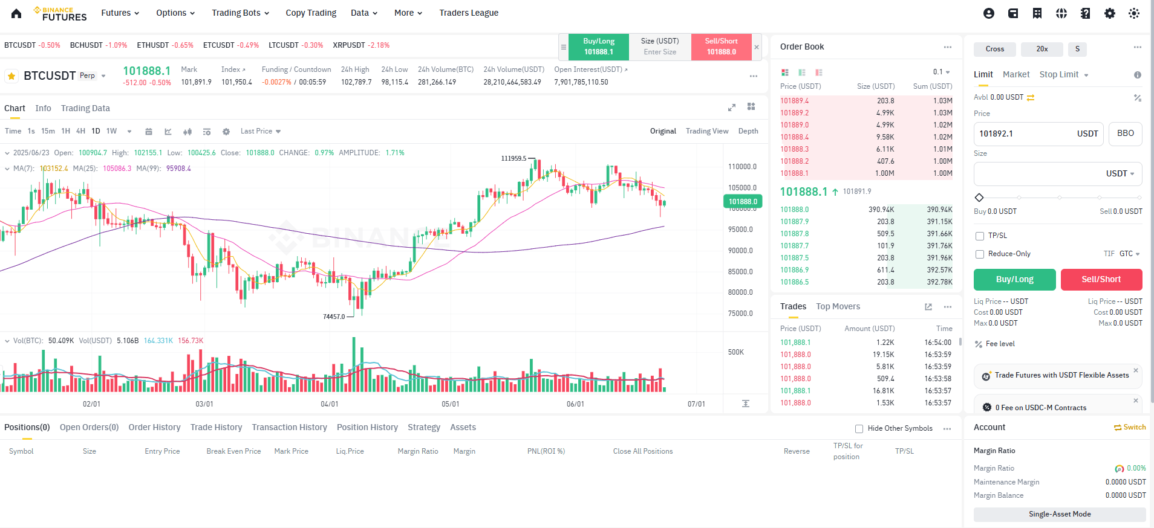Click transfer arrows next to Avbl
This screenshot has width=1154, height=528.
1031,97
